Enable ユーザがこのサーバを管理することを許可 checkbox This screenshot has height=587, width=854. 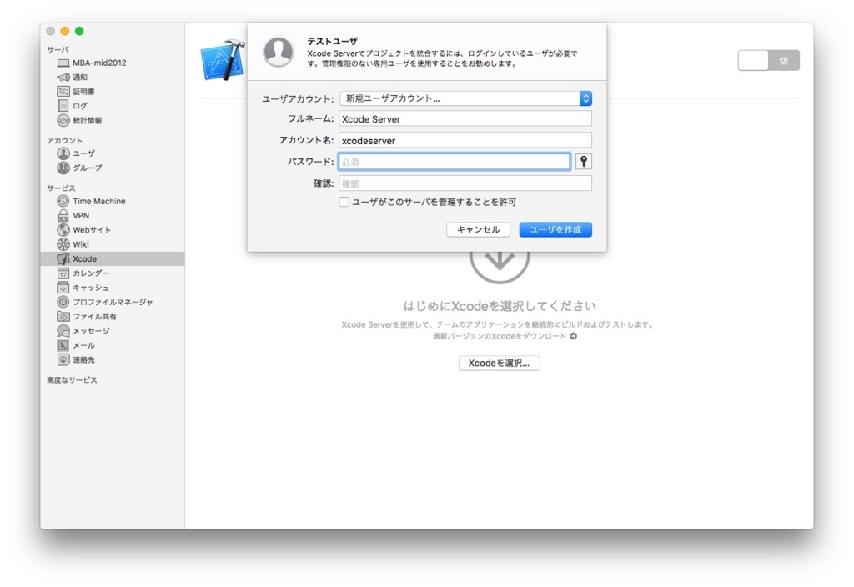click(344, 202)
